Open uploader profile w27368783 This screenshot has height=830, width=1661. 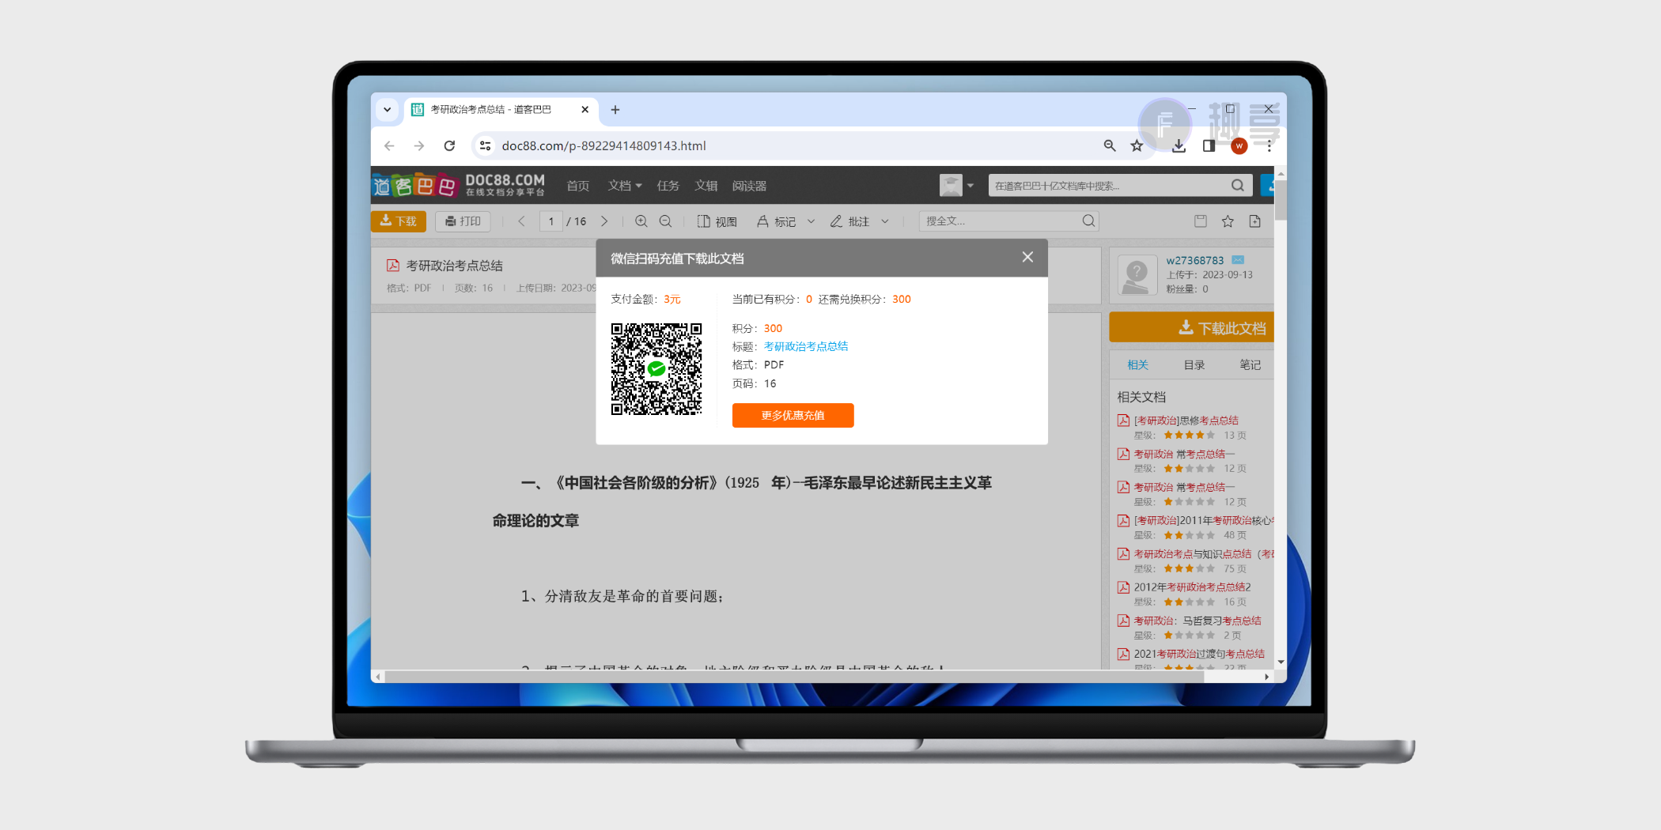pyautogui.click(x=1194, y=260)
